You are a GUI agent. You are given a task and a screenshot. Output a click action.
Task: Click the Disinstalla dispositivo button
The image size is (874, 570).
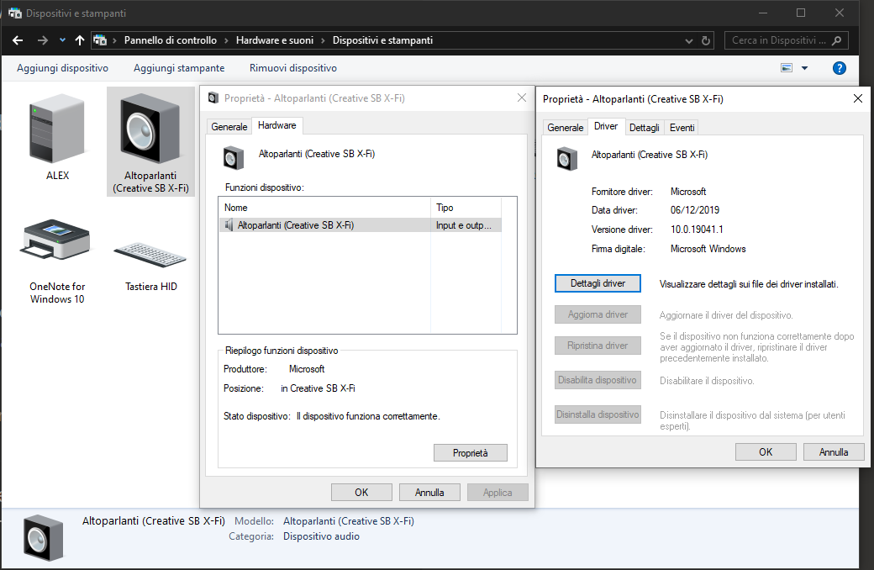(x=598, y=415)
